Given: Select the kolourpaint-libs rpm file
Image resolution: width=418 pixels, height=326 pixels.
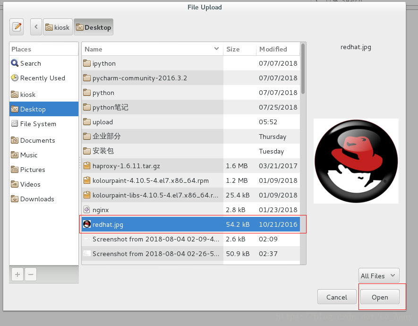Looking at the screenshot, I should click(191, 196).
